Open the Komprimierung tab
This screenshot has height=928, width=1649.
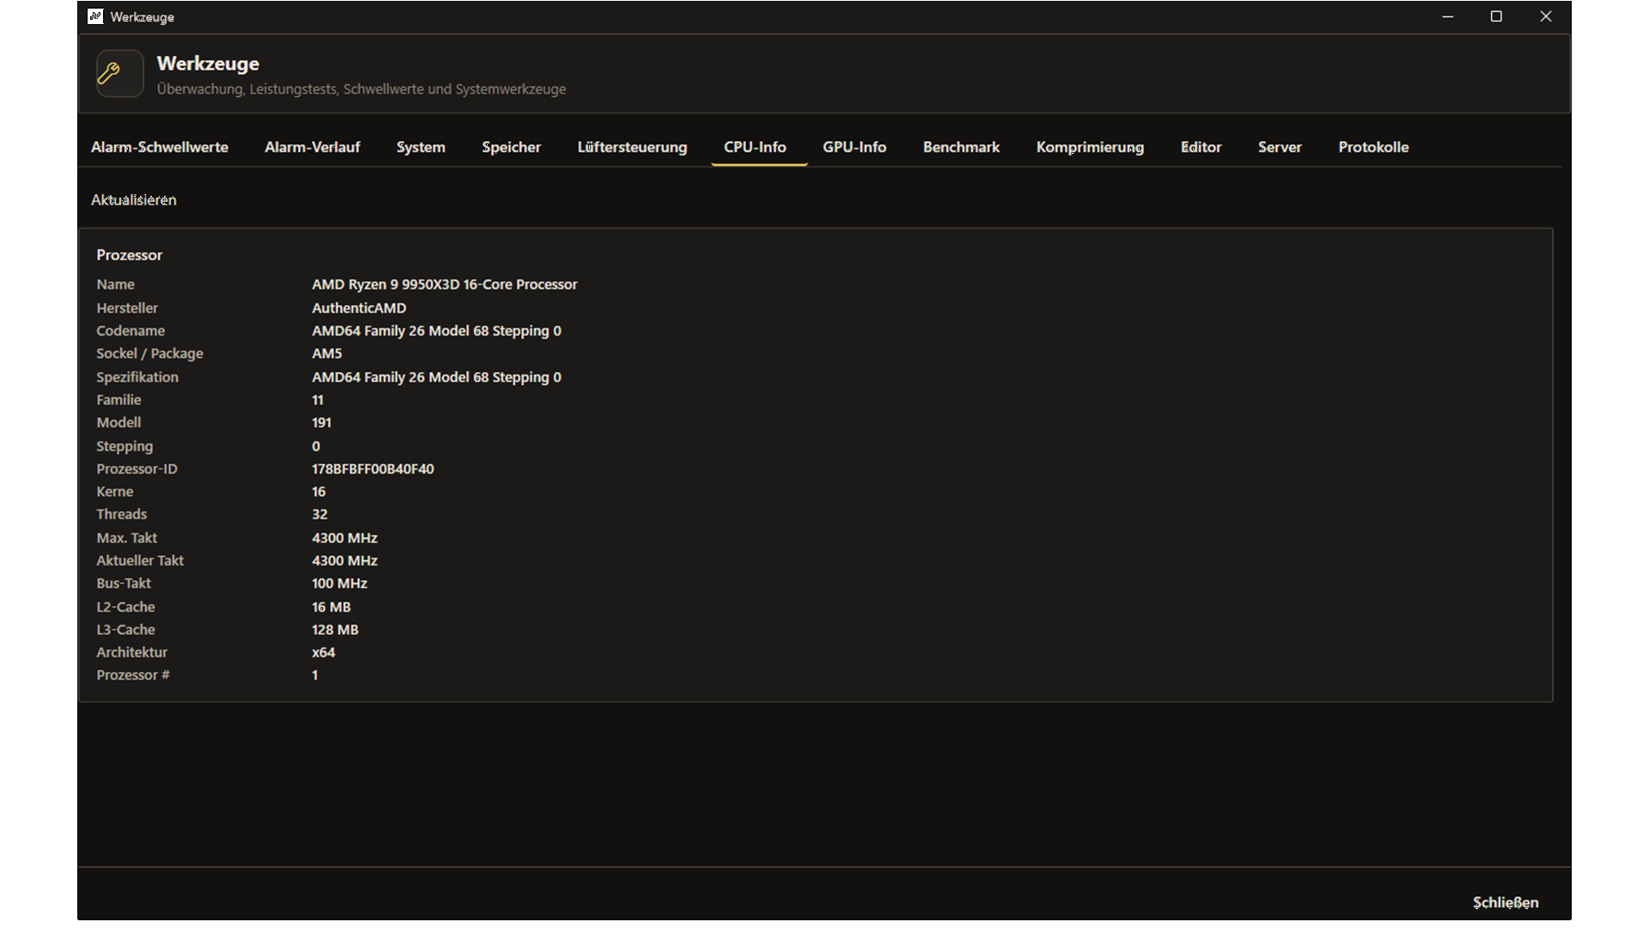(1090, 147)
